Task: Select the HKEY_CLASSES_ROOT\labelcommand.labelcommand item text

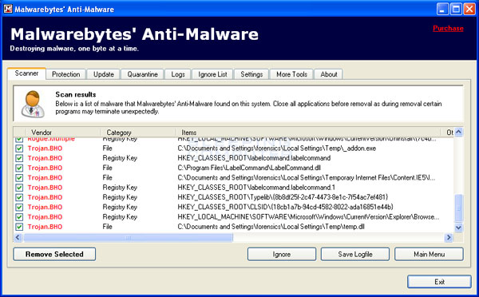Action: (254, 158)
